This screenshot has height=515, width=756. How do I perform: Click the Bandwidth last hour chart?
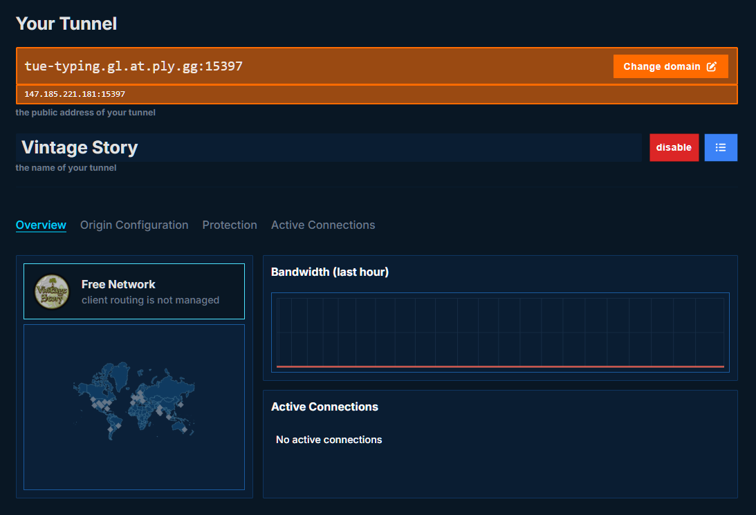501,333
